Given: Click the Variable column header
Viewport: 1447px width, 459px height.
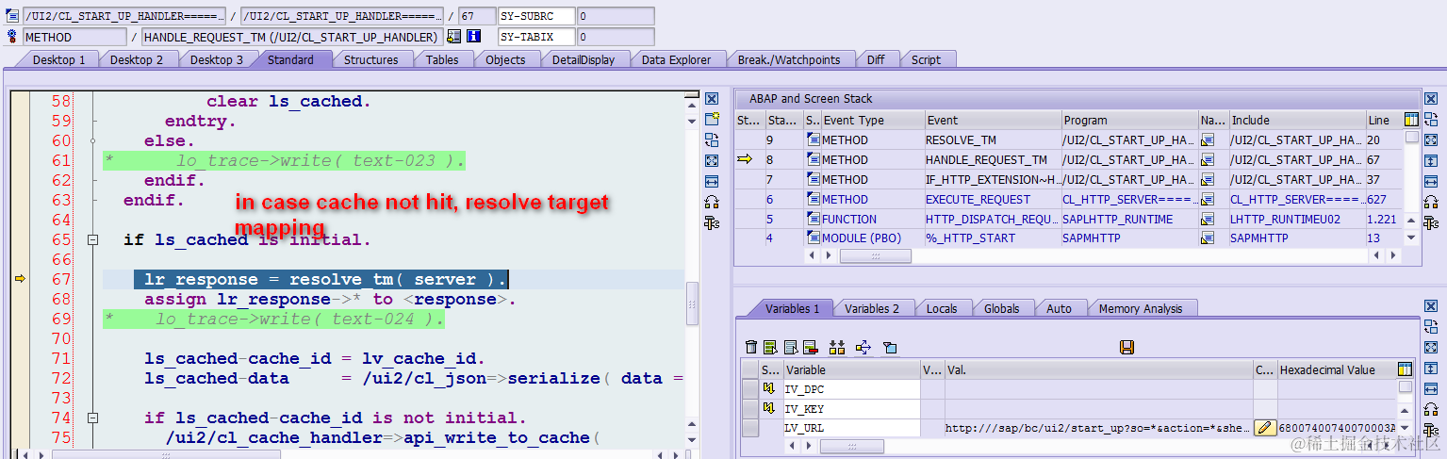Looking at the screenshot, I should coord(851,369).
